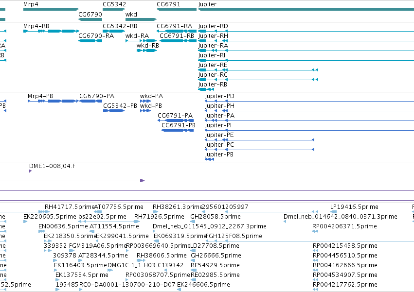Select transcript Jupiter-RE
414x292 pixels.
coord(213,65)
